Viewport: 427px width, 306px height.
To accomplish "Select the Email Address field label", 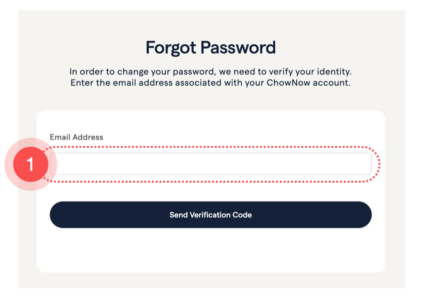I will [76, 137].
